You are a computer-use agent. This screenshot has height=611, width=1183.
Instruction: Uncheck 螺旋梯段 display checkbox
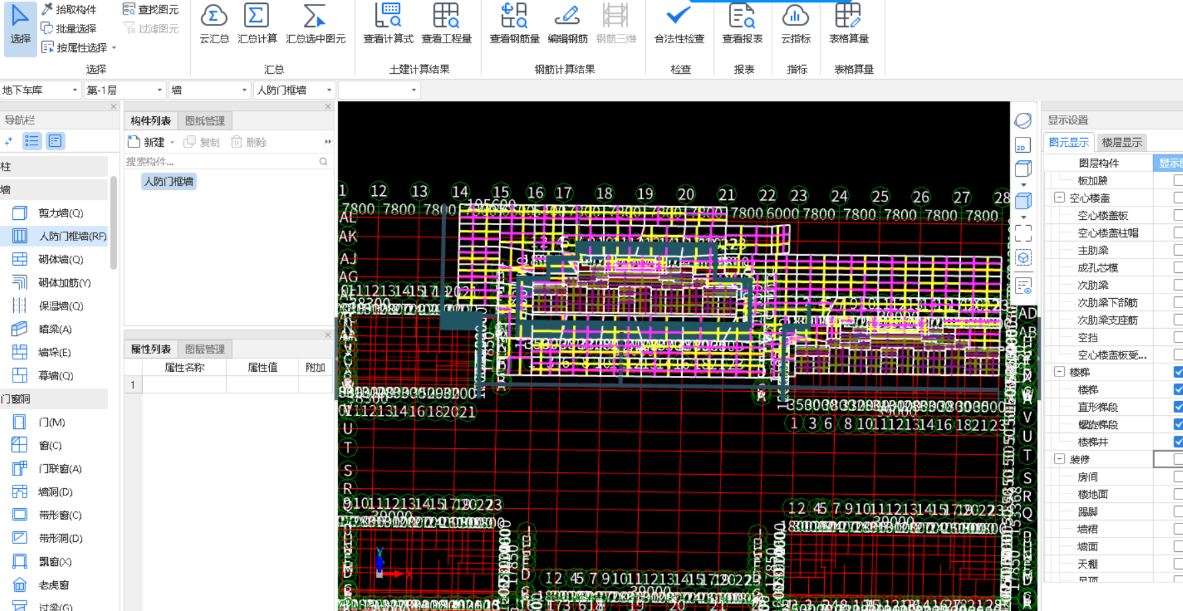click(1178, 424)
